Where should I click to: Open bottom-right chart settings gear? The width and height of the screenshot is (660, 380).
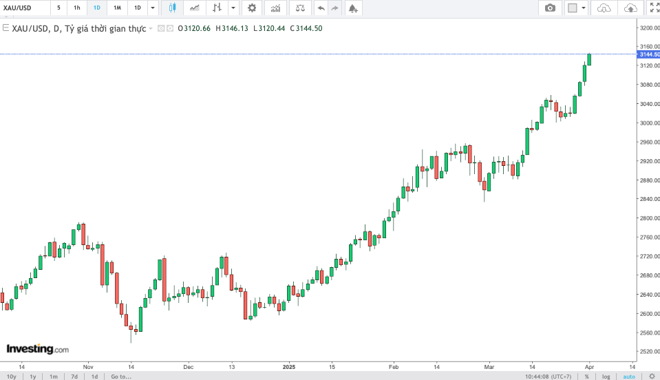coord(652,376)
